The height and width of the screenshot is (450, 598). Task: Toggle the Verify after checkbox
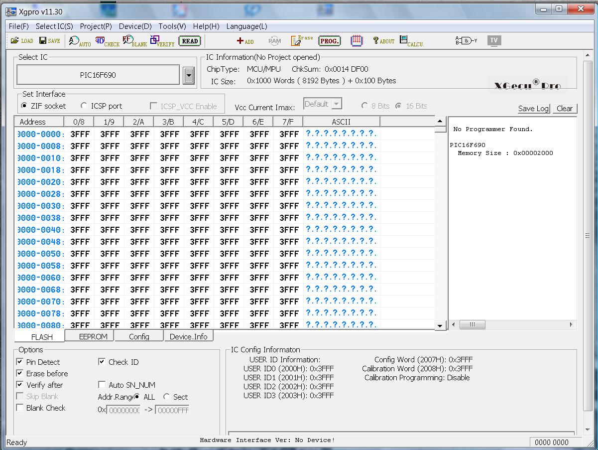(20, 385)
